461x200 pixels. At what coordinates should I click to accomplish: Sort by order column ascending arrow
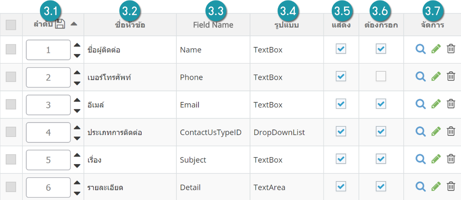74,24
